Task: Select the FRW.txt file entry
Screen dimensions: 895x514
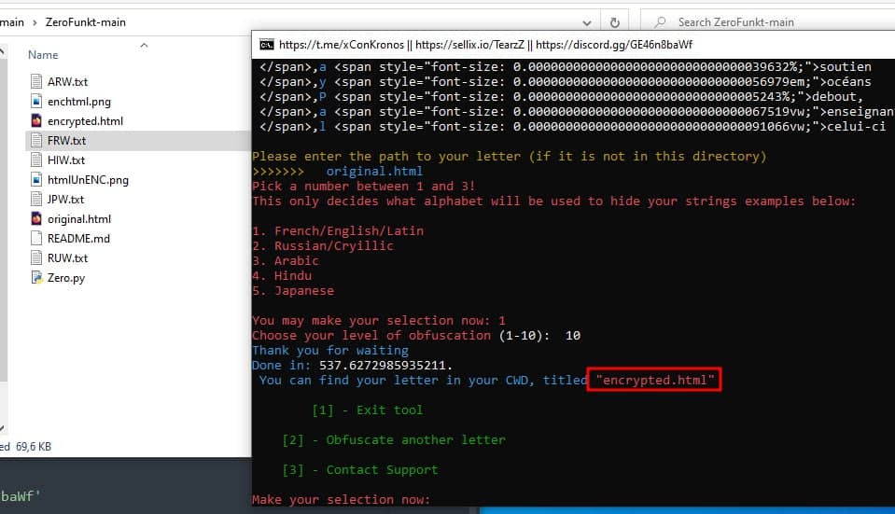Action: (66, 140)
